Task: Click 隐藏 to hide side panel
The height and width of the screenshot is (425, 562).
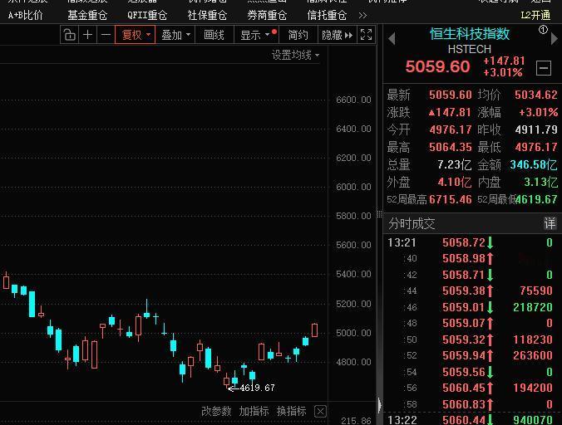Action: pos(338,35)
